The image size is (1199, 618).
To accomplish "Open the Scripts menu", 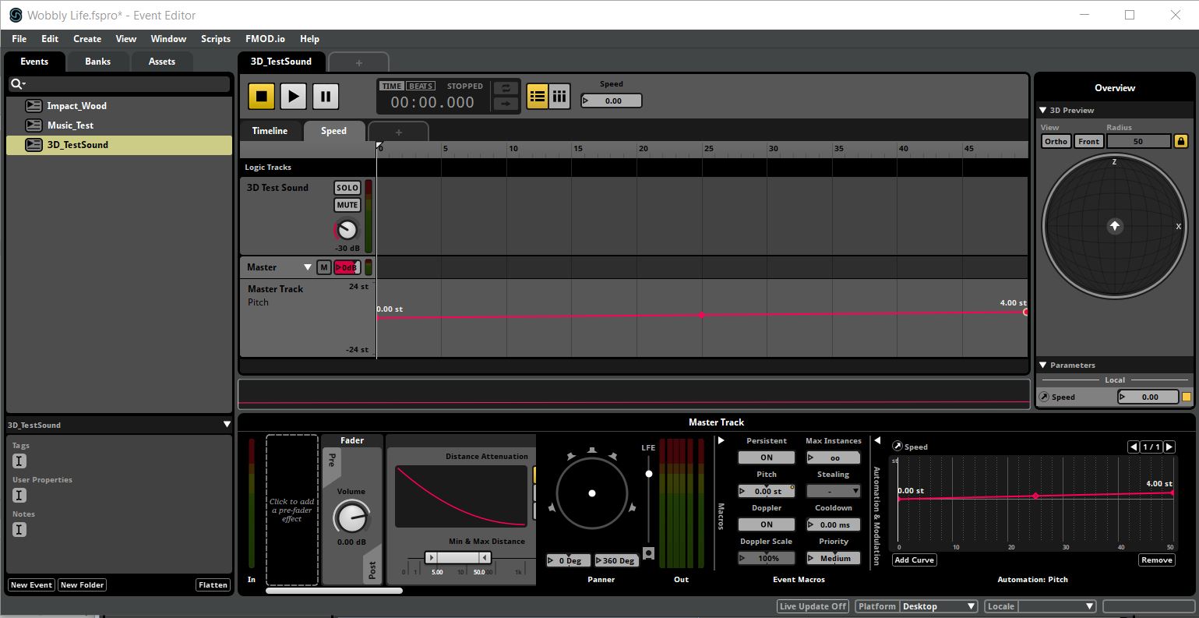I will click(216, 39).
